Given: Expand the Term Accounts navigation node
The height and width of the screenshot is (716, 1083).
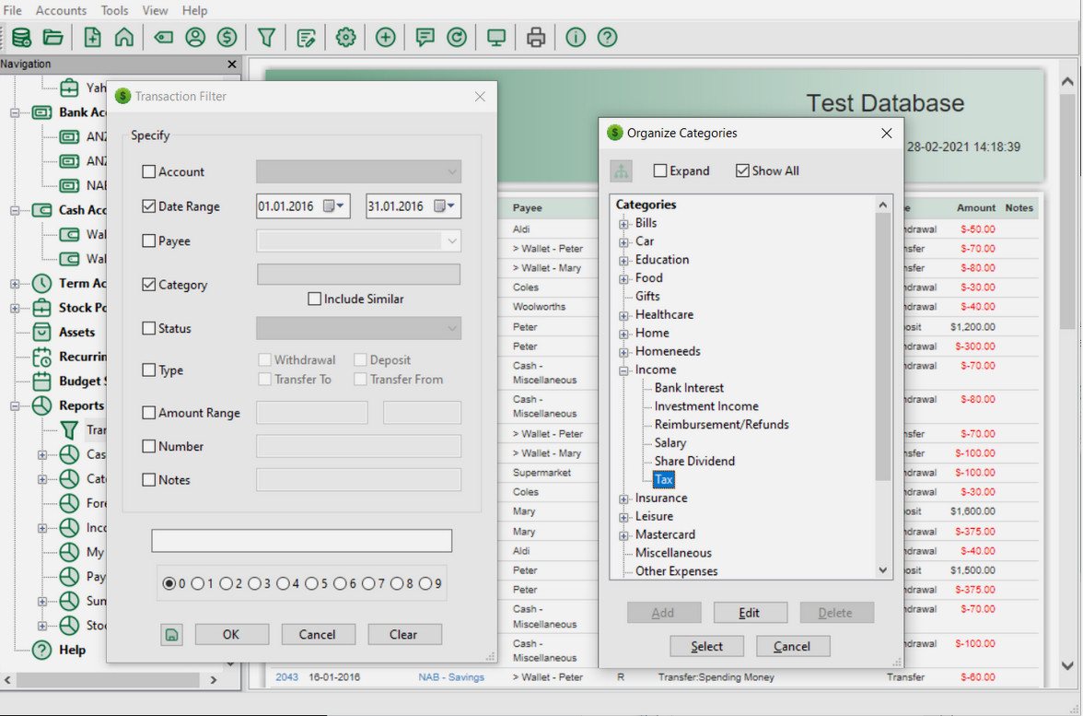Looking at the screenshot, I should click(x=15, y=284).
